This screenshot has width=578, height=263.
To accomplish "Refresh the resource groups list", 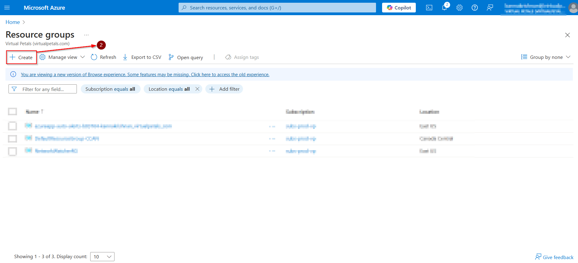I will tap(104, 57).
